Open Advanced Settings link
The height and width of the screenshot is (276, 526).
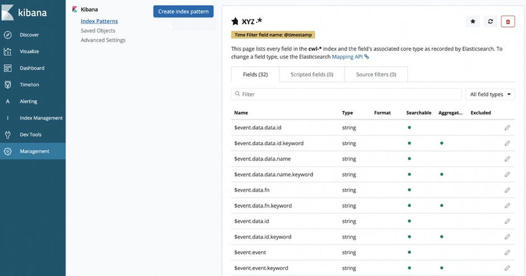pos(103,40)
